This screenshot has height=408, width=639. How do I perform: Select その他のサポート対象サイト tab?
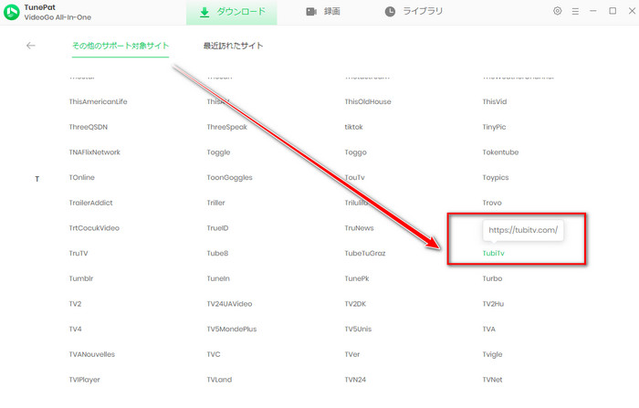[120, 46]
